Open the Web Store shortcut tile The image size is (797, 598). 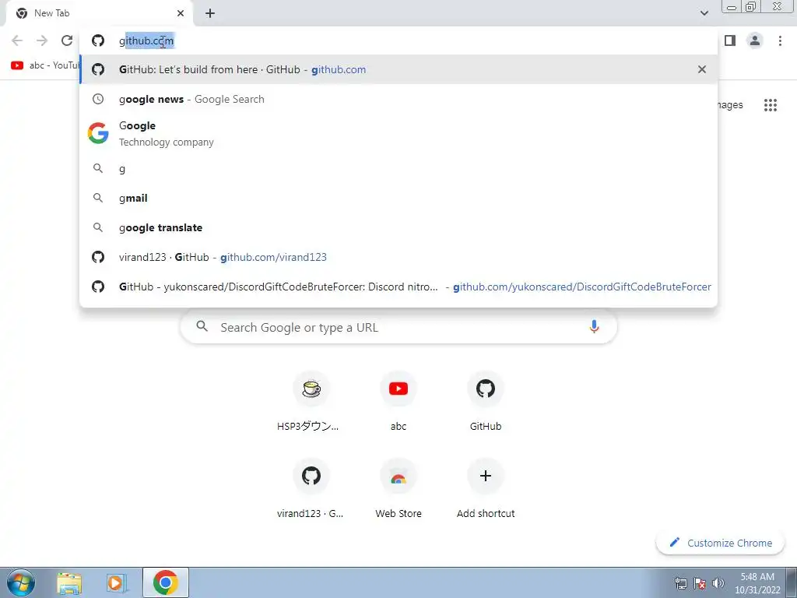pos(398,489)
